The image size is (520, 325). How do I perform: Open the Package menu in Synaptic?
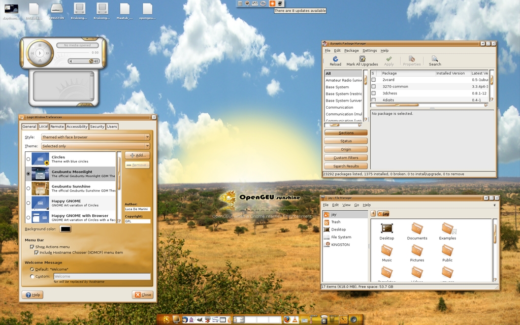(351, 50)
